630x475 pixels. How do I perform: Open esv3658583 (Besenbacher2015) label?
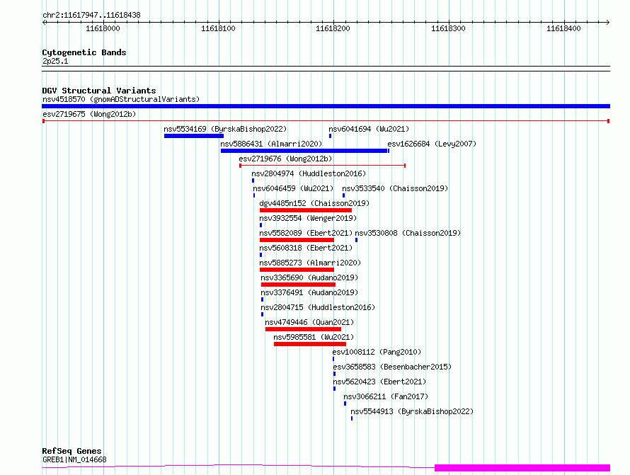coord(393,367)
